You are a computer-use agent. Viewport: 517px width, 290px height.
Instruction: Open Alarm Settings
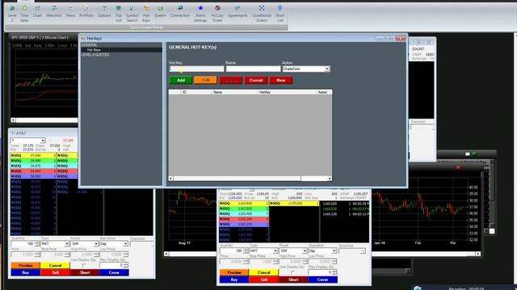point(200,13)
